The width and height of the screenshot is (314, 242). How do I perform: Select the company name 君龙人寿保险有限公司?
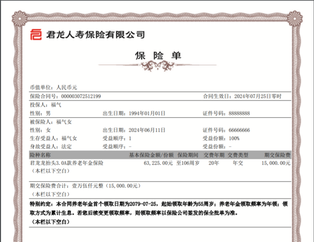95,35
